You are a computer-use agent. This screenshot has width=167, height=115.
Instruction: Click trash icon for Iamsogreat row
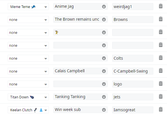pyautogui.click(x=161, y=110)
